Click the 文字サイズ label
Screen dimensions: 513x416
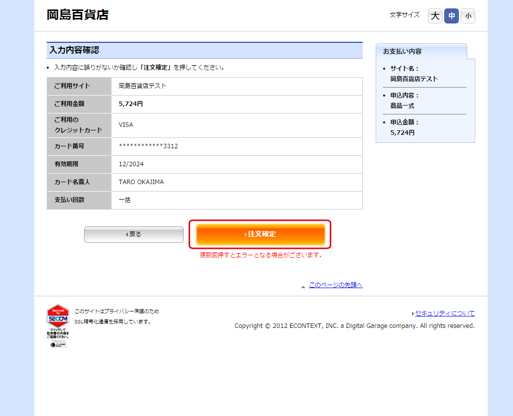tap(405, 15)
